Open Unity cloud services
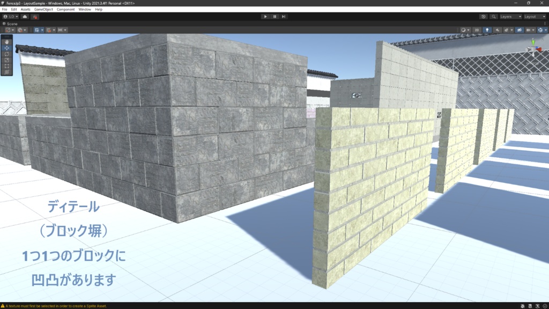The width and height of the screenshot is (549, 309). [25, 17]
